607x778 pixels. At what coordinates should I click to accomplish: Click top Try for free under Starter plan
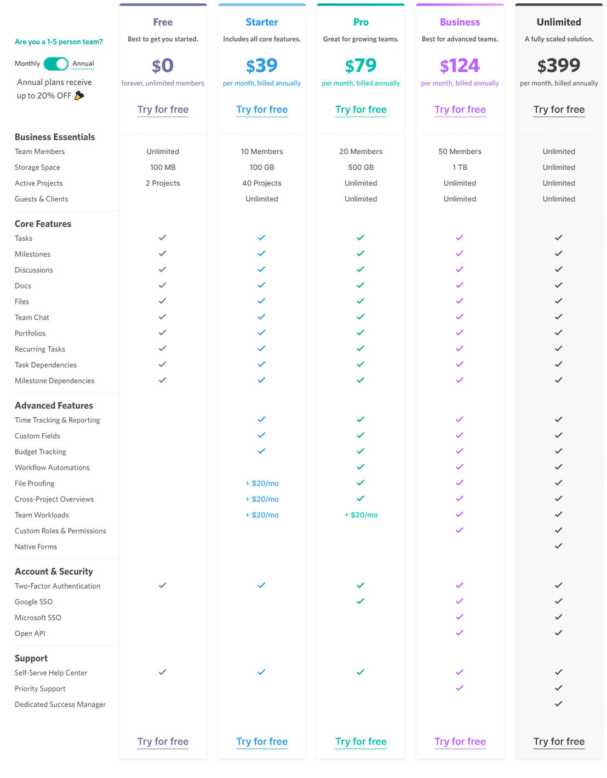262,110
